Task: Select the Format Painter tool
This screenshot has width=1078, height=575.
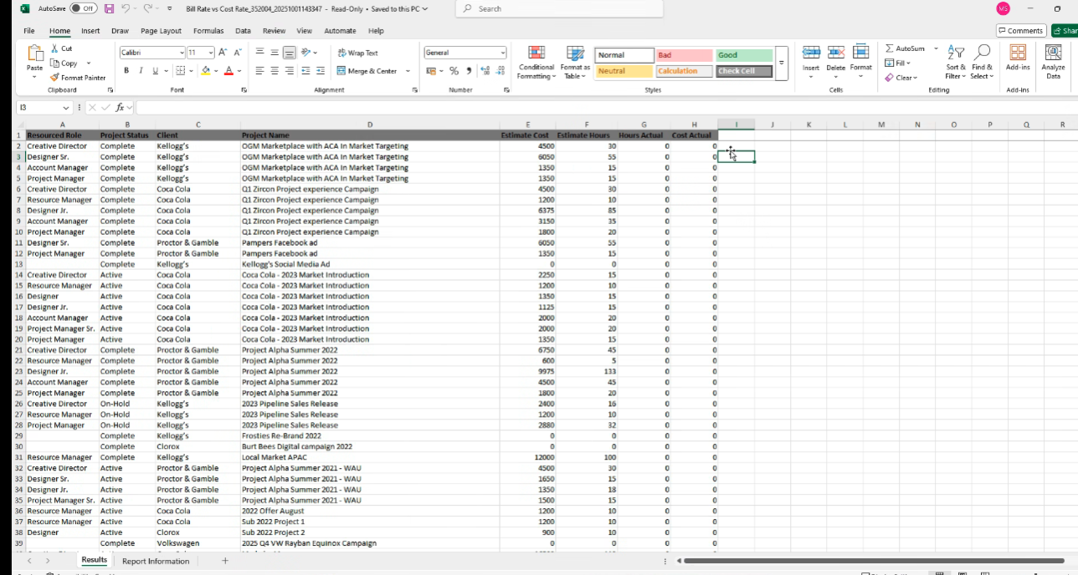Action: [78, 77]
